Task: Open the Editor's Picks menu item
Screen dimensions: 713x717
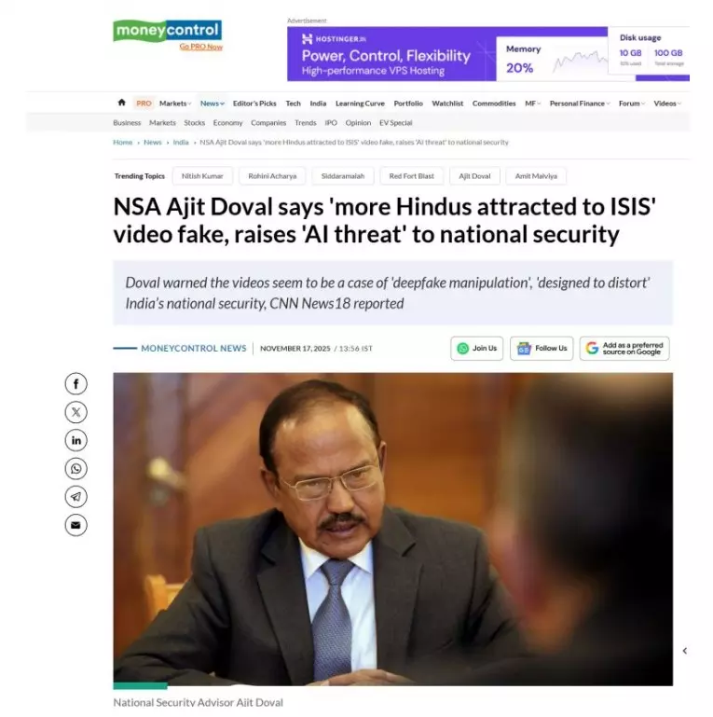Action: pos(254,103)
